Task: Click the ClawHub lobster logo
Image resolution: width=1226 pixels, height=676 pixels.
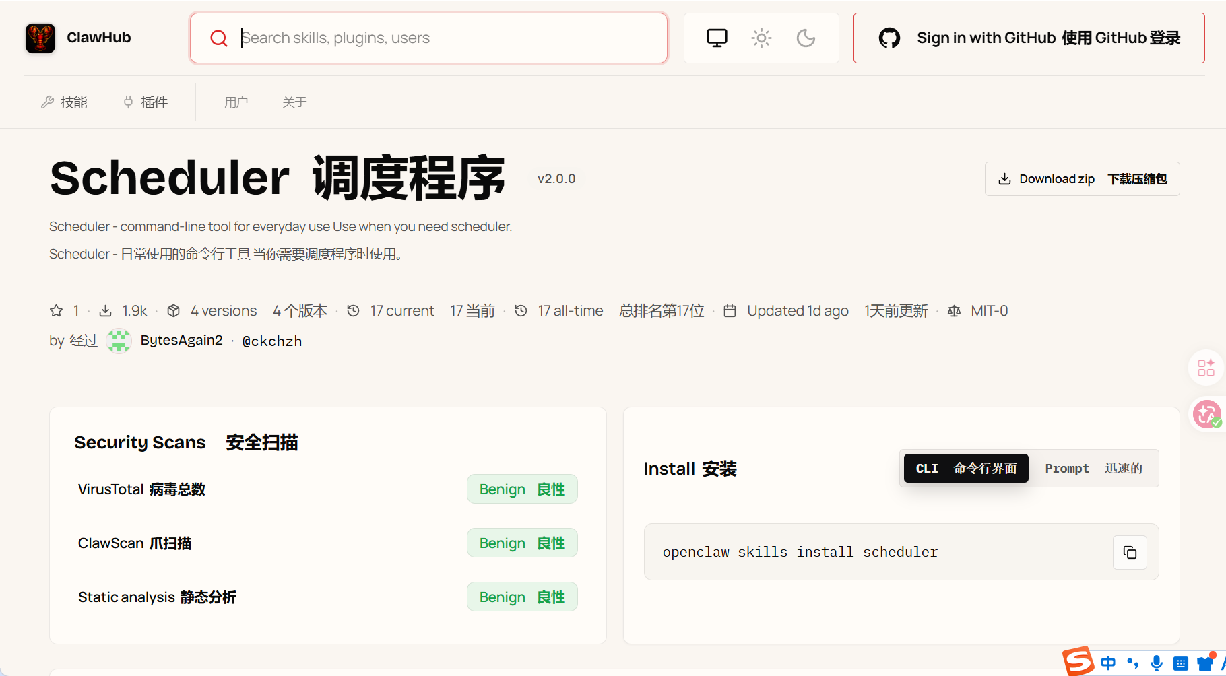Action: click(40, 38)
